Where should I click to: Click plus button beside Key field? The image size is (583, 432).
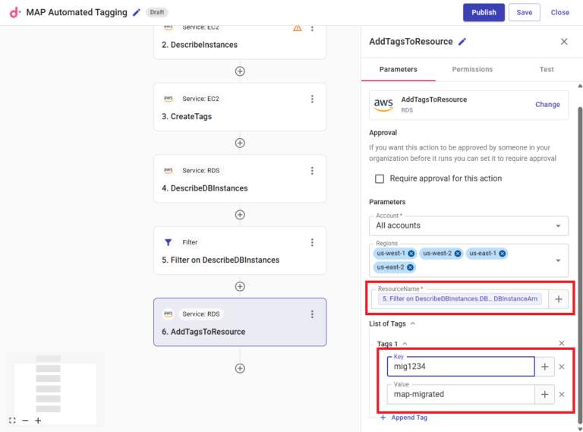tap(544, 367)
